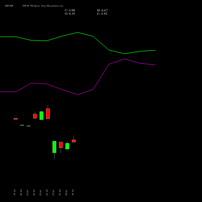Click the right end of the green line
The width and height of the screenshot is (202, 202).
pyautogui.click(x=155, y=50)
